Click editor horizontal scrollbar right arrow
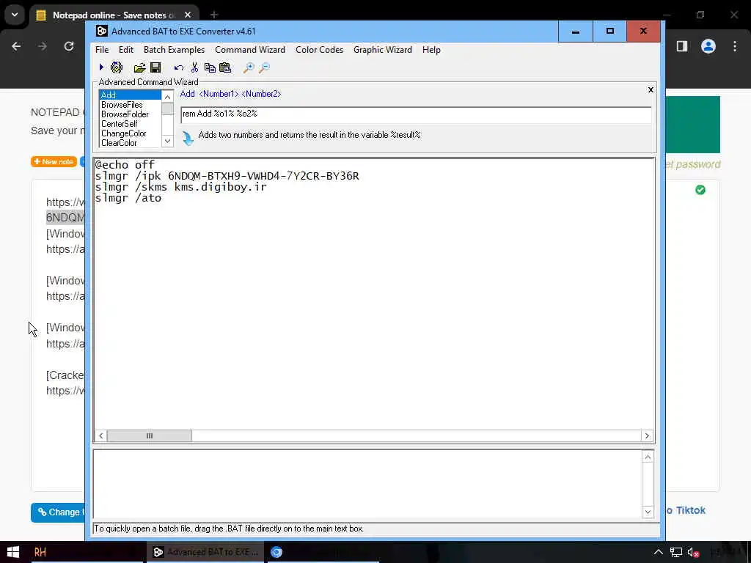Image resolution: width=751 pixels, height=563 pixels. pos(647,435)
